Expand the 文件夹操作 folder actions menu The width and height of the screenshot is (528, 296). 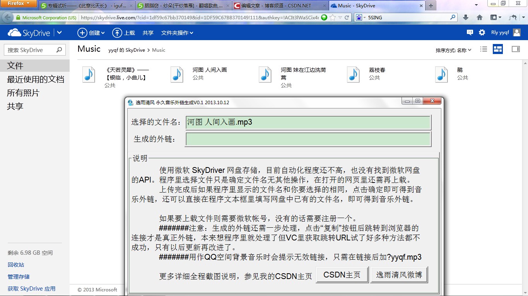[x=177, y=33]
